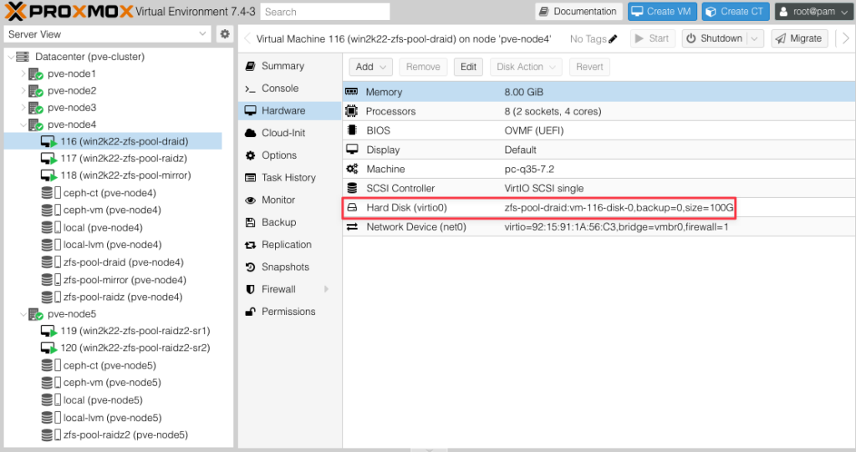Click the Migrate button
Viewport: 856px width, 452px height.
click(799, 38)
